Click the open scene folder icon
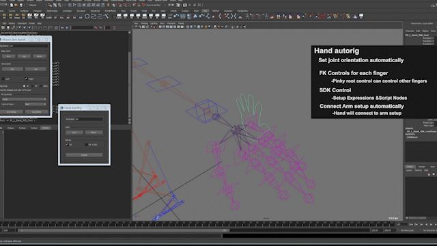The width and height of the screenshot is (437, 246). tap(16, 5)
